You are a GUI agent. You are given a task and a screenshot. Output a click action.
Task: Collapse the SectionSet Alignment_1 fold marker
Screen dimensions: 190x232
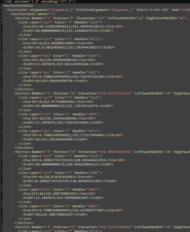(1, 10)
